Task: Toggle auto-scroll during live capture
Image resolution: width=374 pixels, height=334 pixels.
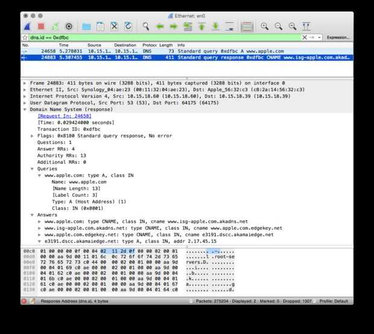Action: [x=230, y=26]
